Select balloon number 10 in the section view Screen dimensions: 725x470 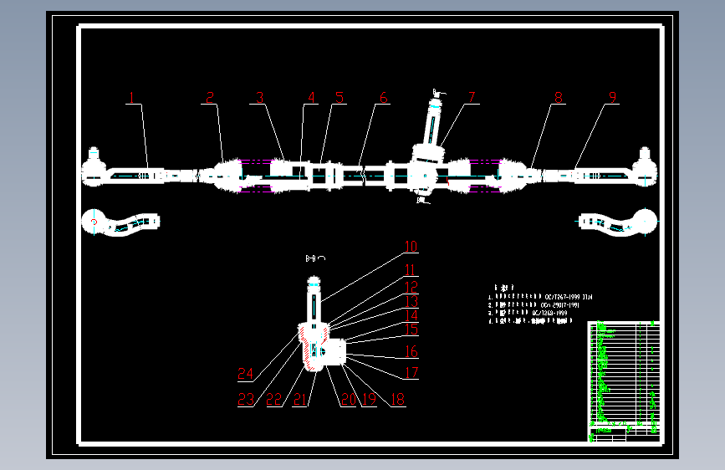[411, 247]
